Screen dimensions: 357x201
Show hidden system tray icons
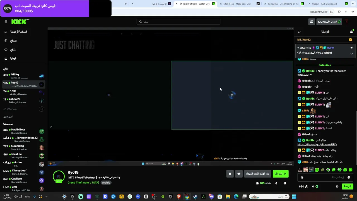tap(46, 197)
